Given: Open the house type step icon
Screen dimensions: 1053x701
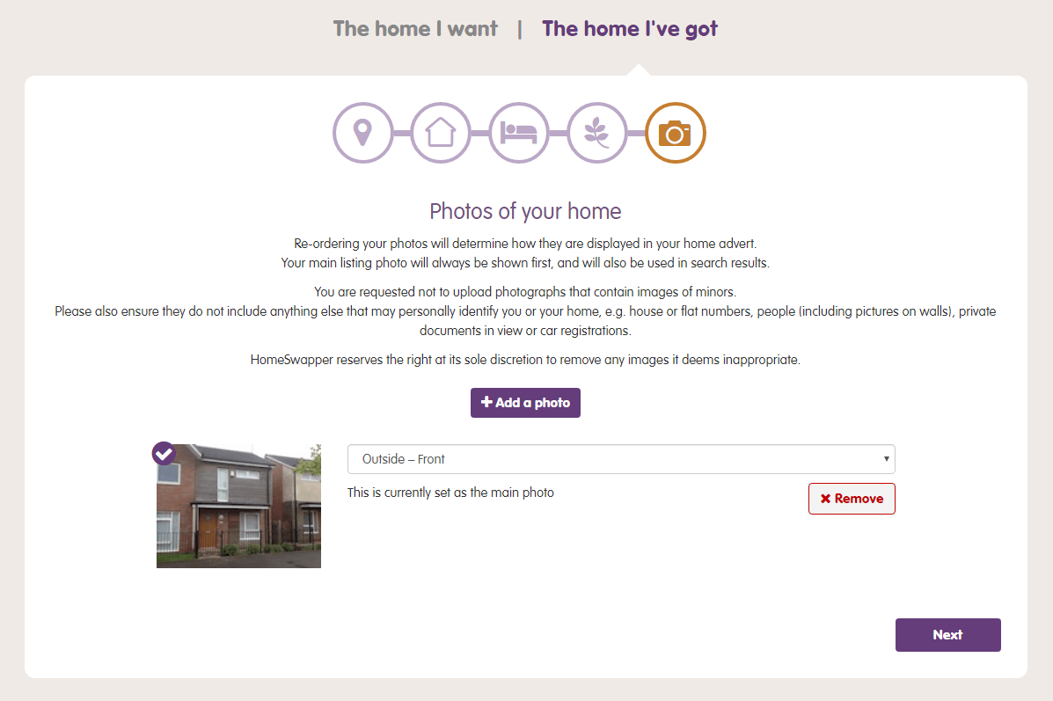Looking at the screenshot, I should 441,133.
